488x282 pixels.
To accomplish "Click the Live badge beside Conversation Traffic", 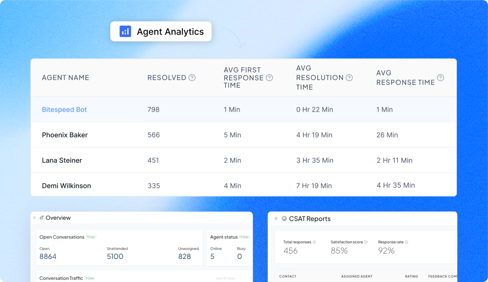I will [x=90, y=278].
